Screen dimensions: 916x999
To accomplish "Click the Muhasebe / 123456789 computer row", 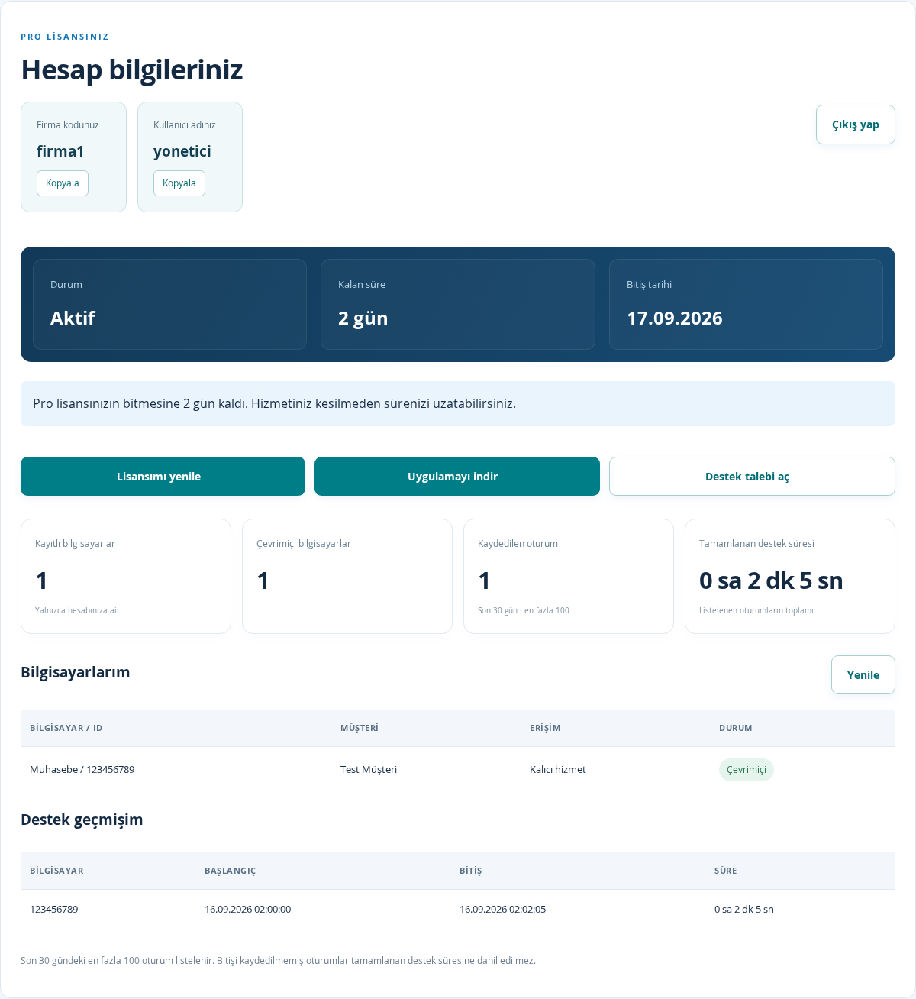I will point(458,770).
